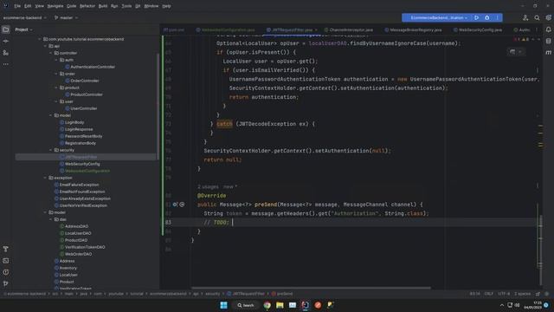Collapse the controller folder

[x=51, y=53]
